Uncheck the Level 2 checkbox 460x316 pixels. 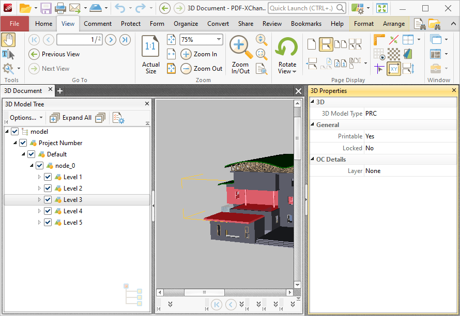48,188
